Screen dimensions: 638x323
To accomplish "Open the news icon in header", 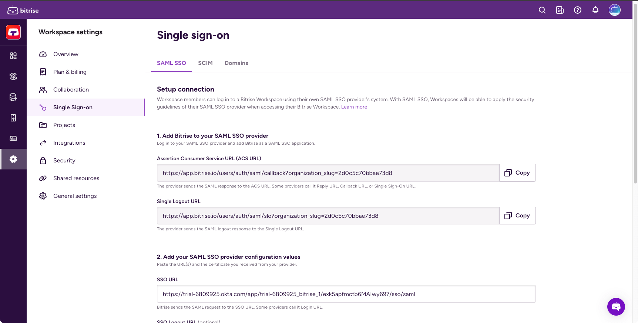I will point(560,10).
